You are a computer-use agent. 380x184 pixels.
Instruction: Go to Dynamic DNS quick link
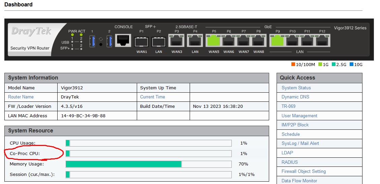(295, 97)
